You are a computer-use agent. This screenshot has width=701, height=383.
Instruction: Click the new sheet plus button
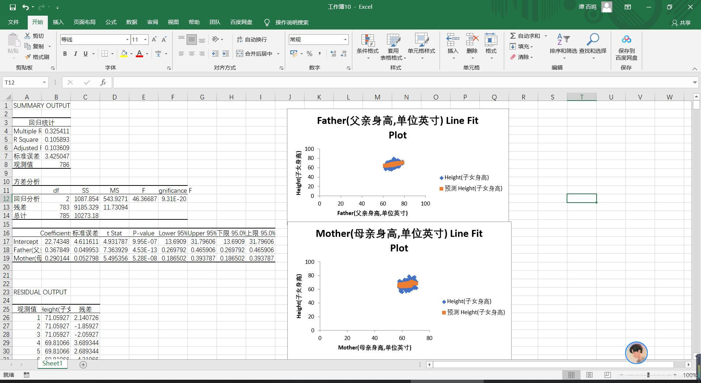[83, 365]
